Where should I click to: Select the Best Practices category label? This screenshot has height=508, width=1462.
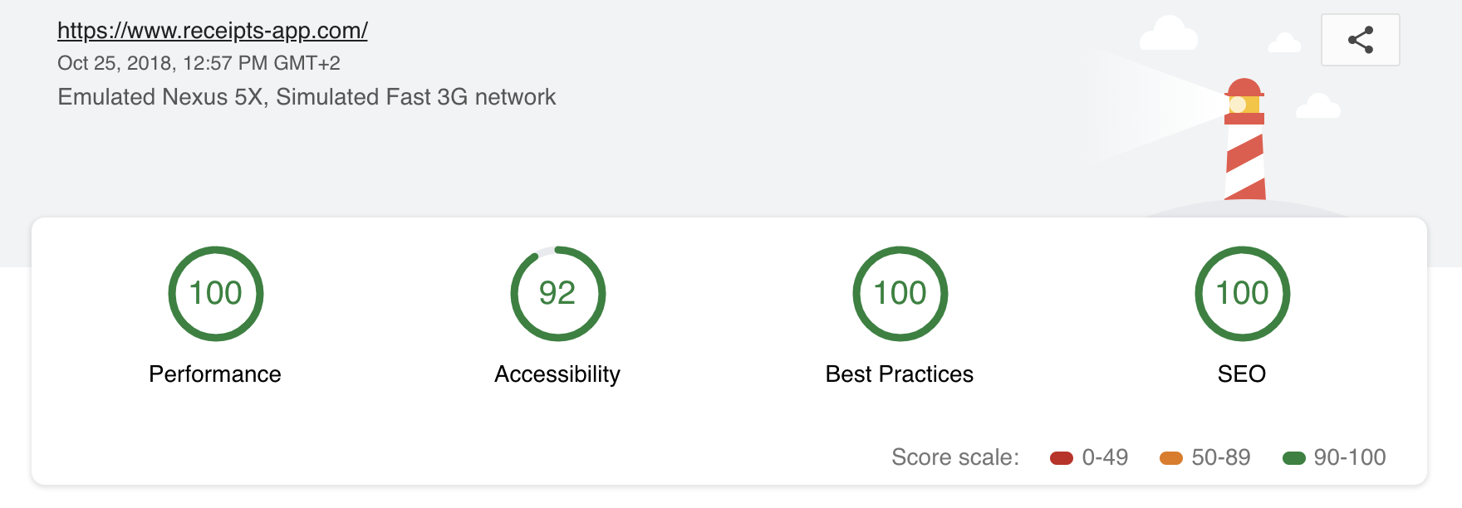pyautogui.click(x=899, y=374)
